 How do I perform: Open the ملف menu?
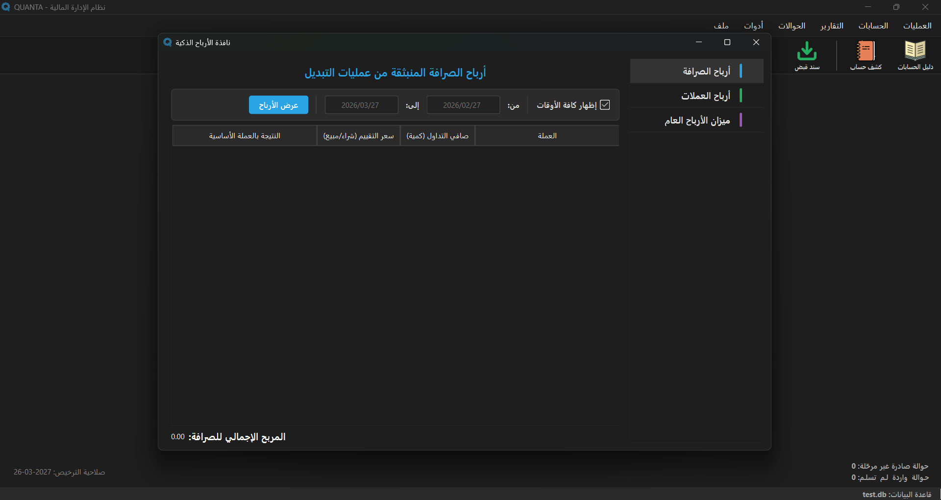721,25
